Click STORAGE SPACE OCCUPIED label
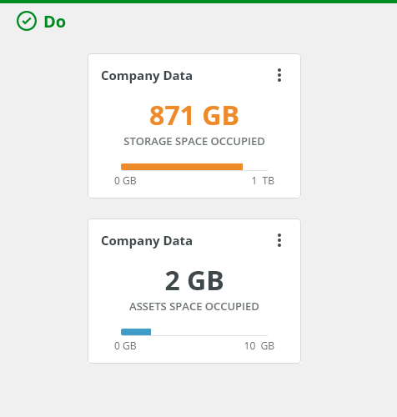Screen dimensions: 397x417 pos(194,142)
